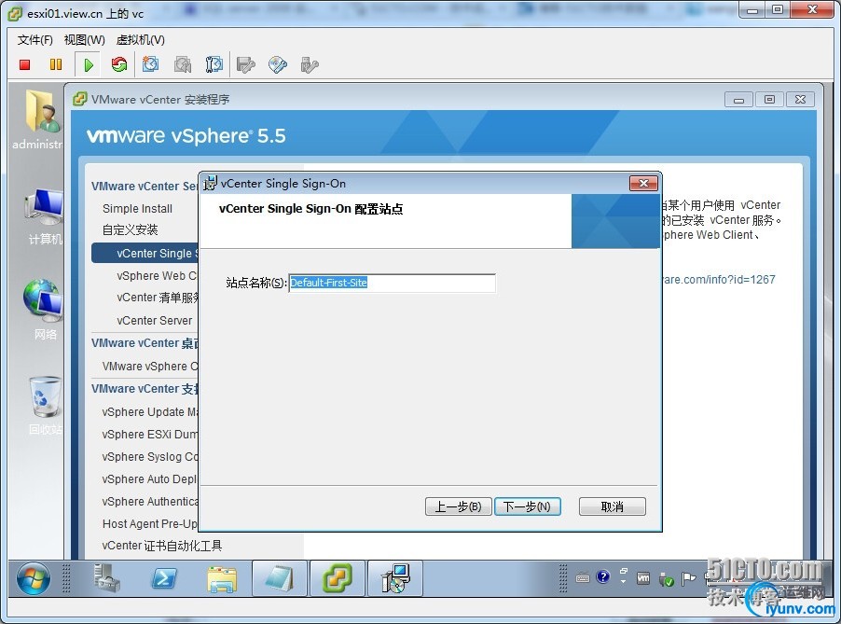Viewport: 841px width, 624px height.
Task: Click the VMware vCenter Server section heading
Action: [145, 187]
